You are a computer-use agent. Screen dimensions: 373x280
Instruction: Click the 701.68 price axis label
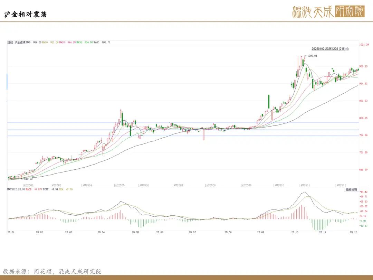(x=363, y=152)
